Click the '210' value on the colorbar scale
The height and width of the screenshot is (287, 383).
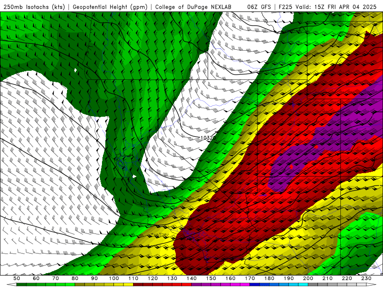327,278
